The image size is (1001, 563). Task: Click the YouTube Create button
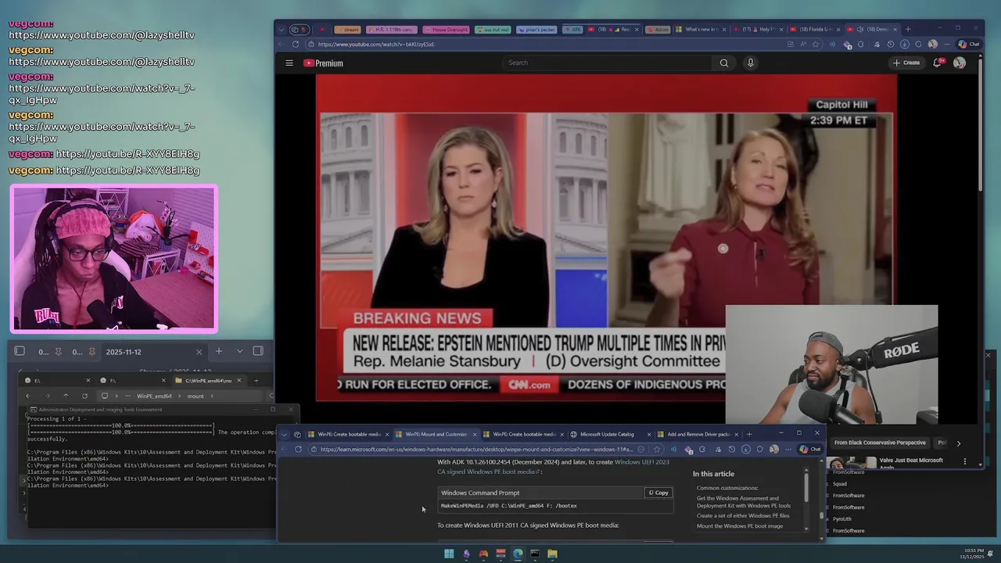(x=906, y=63)
